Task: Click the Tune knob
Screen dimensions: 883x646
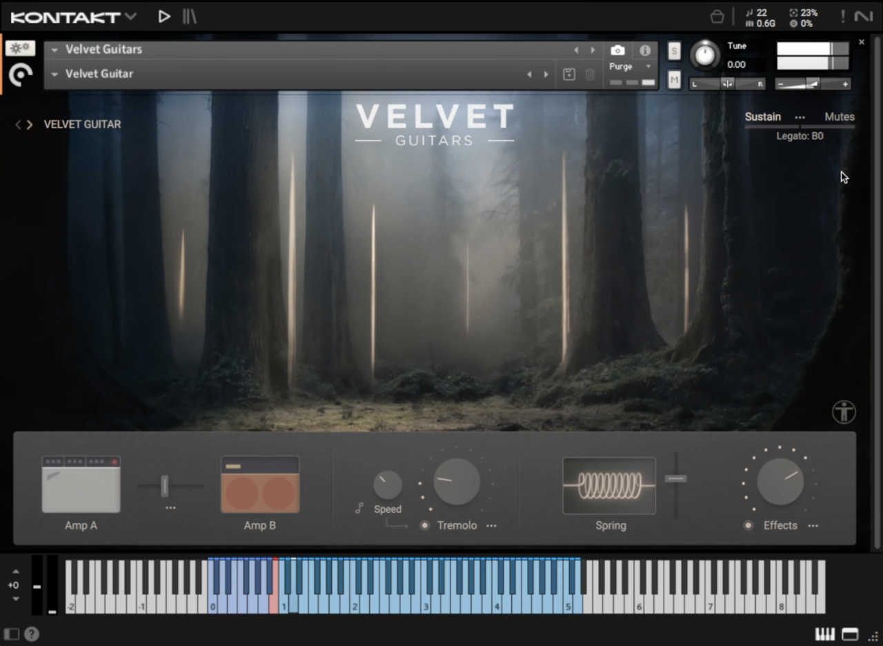Action: (x=704, y=55)
